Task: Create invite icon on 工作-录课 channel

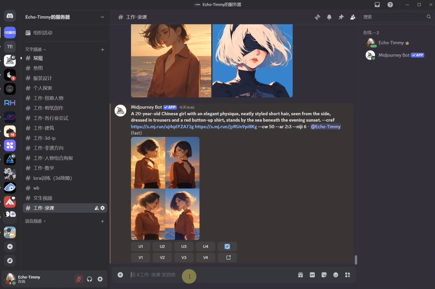Action: click(97, 208)
